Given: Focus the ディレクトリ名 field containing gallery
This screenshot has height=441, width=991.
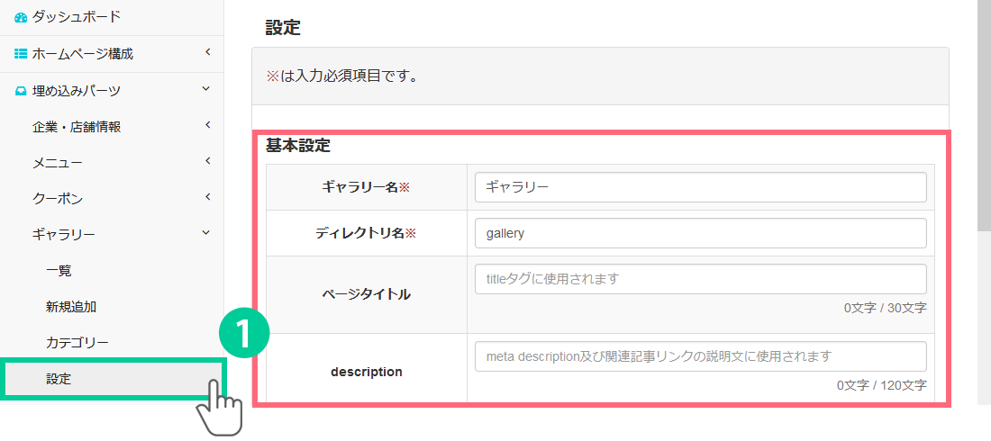Looking at the screenshot, I should tap(700, 233).
